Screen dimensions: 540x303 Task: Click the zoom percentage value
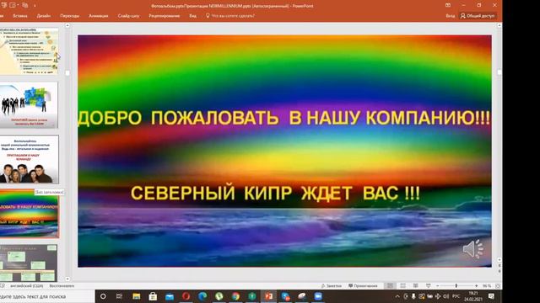pos(487,286)
